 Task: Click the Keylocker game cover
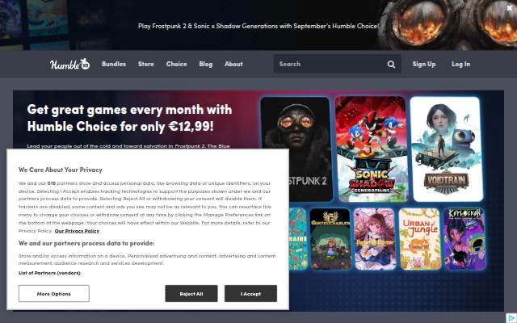464,239
